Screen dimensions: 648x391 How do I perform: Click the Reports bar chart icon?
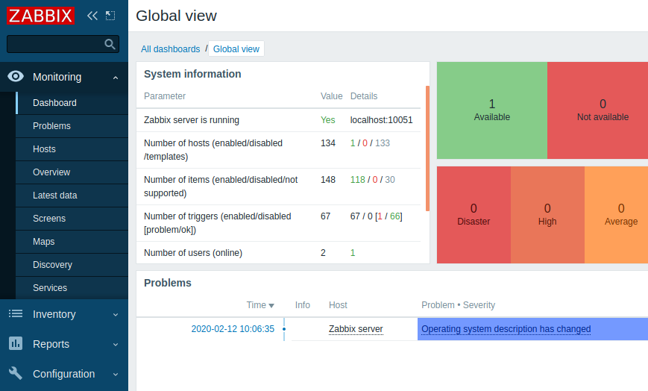(x=16, y=343)
